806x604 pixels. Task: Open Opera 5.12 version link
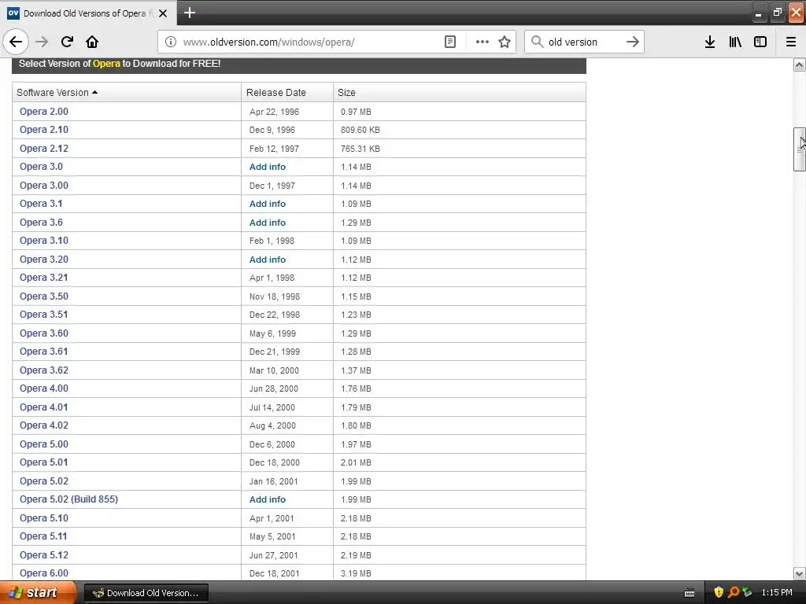(x=44, y=555)
